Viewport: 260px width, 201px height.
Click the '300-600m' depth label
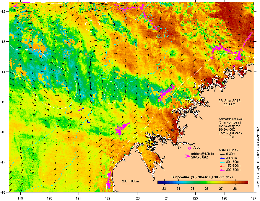tap(233, 170)
